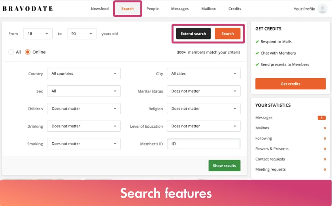The height and width of the screenshot is (206, 332).
Task: Click the Messages unread count badge
Action: 321,118
